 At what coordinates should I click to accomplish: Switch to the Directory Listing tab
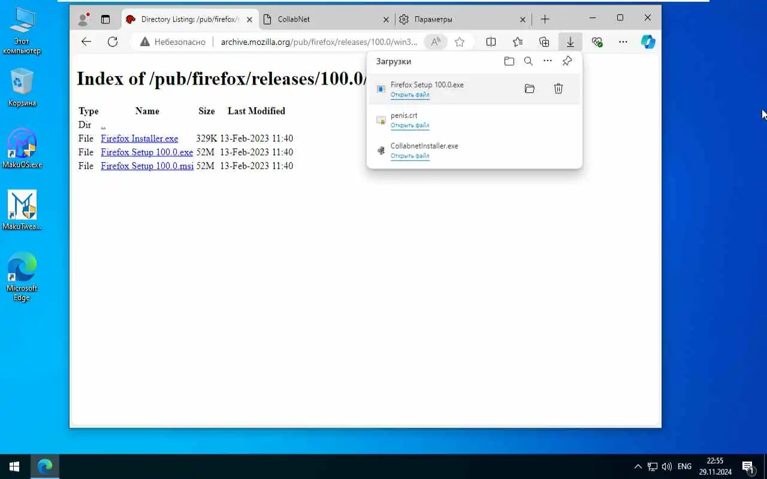(x=189, y=19)
